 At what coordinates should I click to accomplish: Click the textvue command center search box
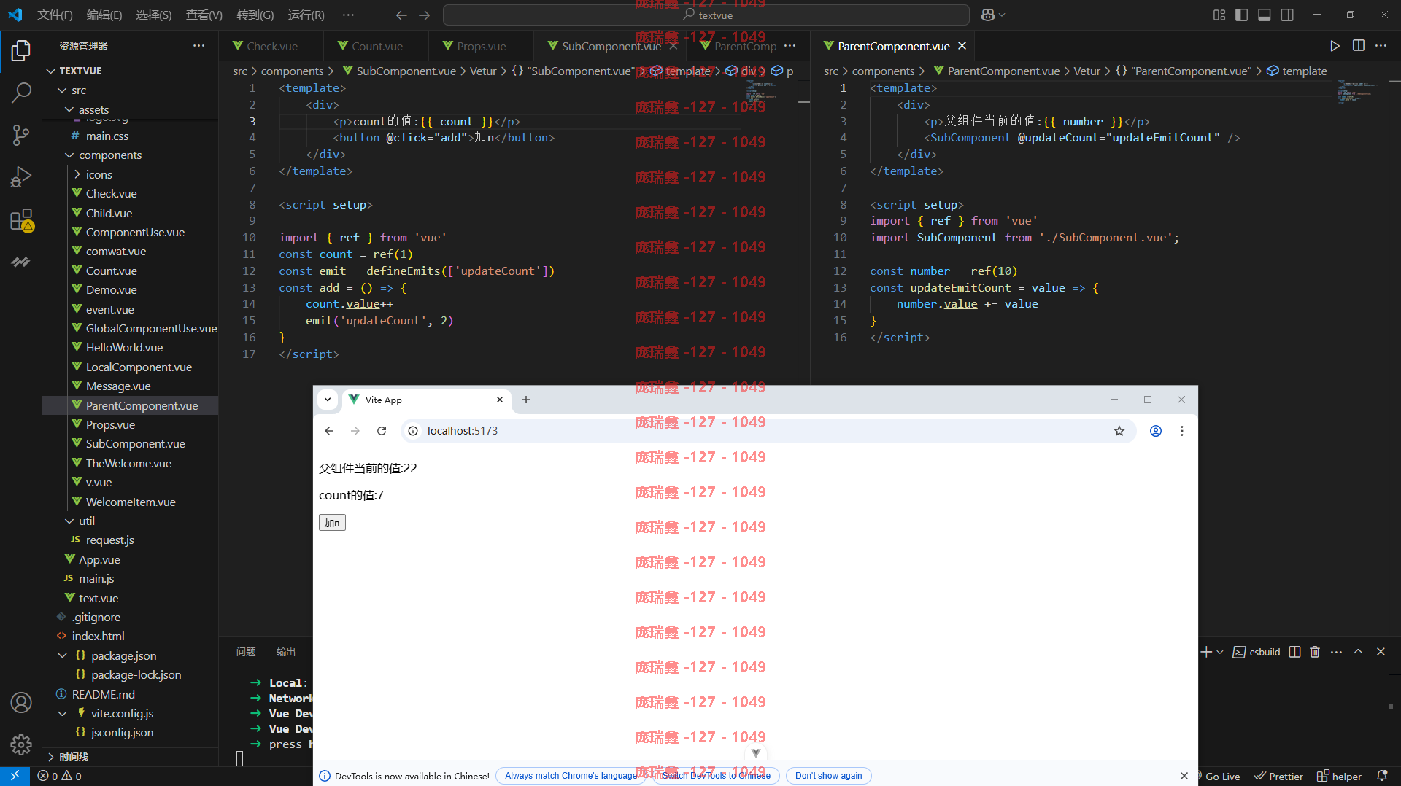pos(706,15)
